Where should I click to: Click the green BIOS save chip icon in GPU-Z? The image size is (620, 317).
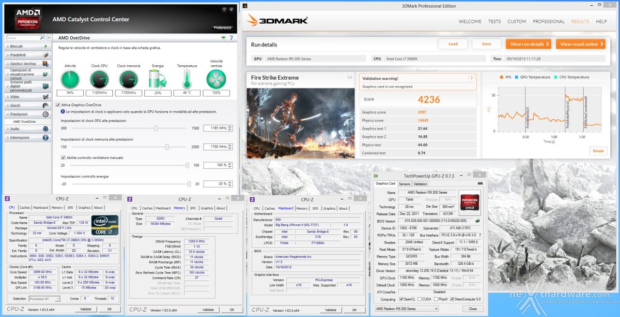point(478,221)
